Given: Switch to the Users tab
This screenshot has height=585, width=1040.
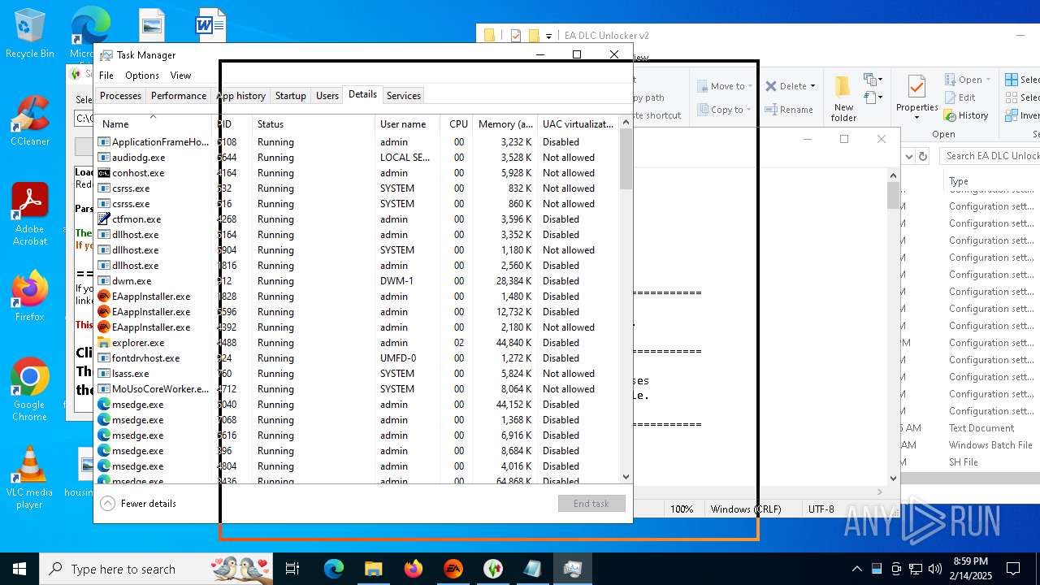Looking at the screenshot, I should pos(327,96).
